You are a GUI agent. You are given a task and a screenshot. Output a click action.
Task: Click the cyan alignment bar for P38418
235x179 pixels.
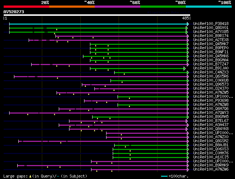point(98,24)
